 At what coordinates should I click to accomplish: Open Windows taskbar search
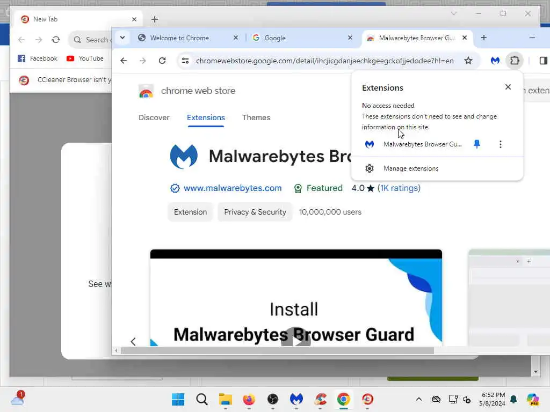click(x=202, y=399)
